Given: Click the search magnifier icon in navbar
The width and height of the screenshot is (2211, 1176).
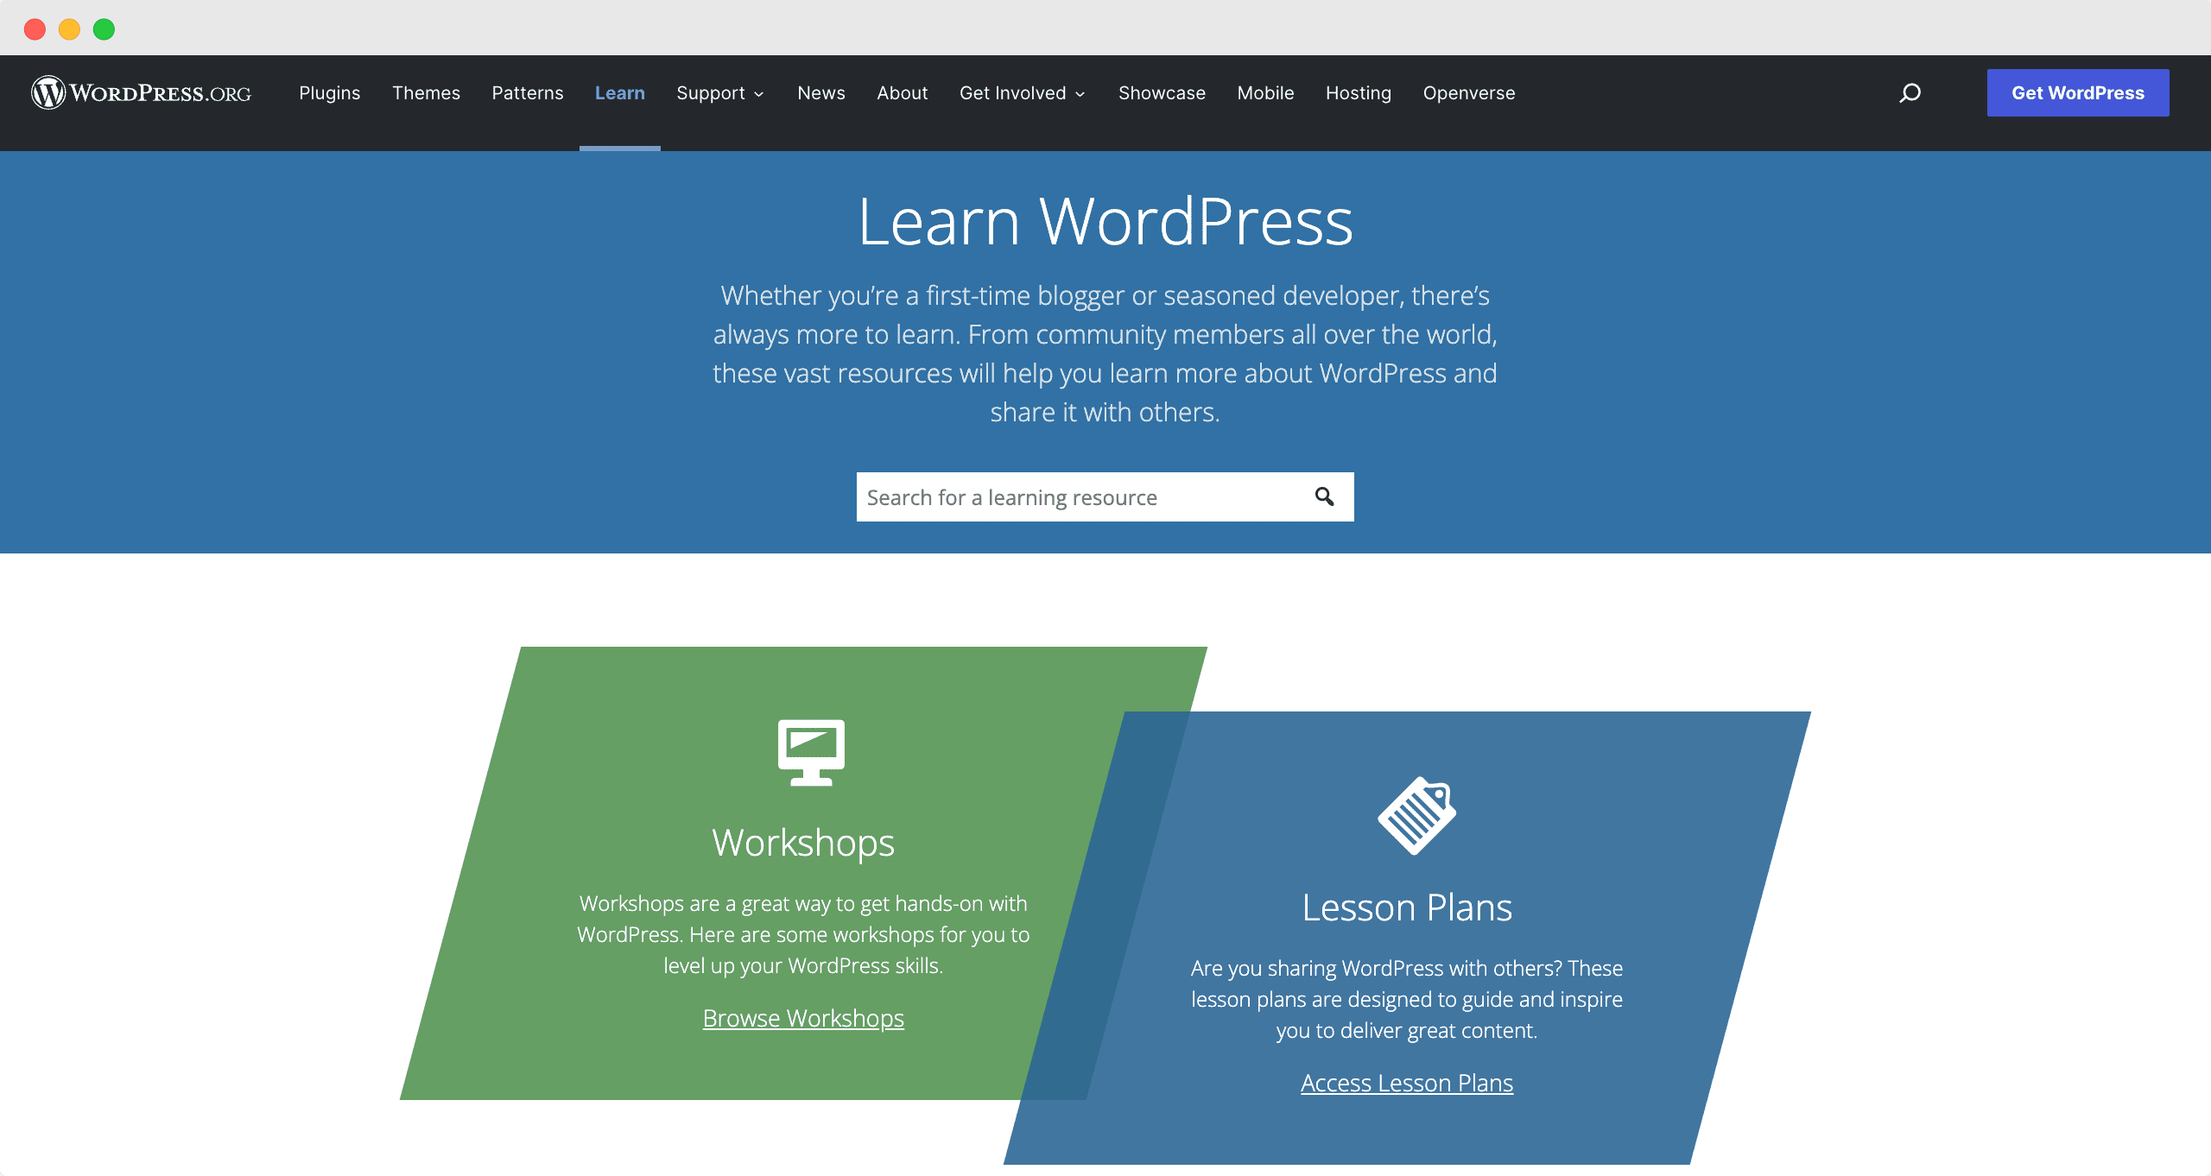Looking at the screenshot, I should [x=1911, y=92].
